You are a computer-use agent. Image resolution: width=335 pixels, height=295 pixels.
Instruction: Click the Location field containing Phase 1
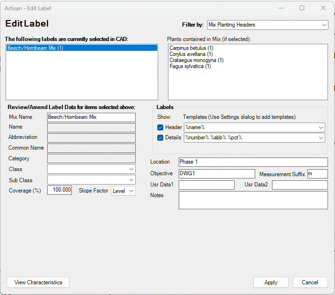click(x=253, y=162)
